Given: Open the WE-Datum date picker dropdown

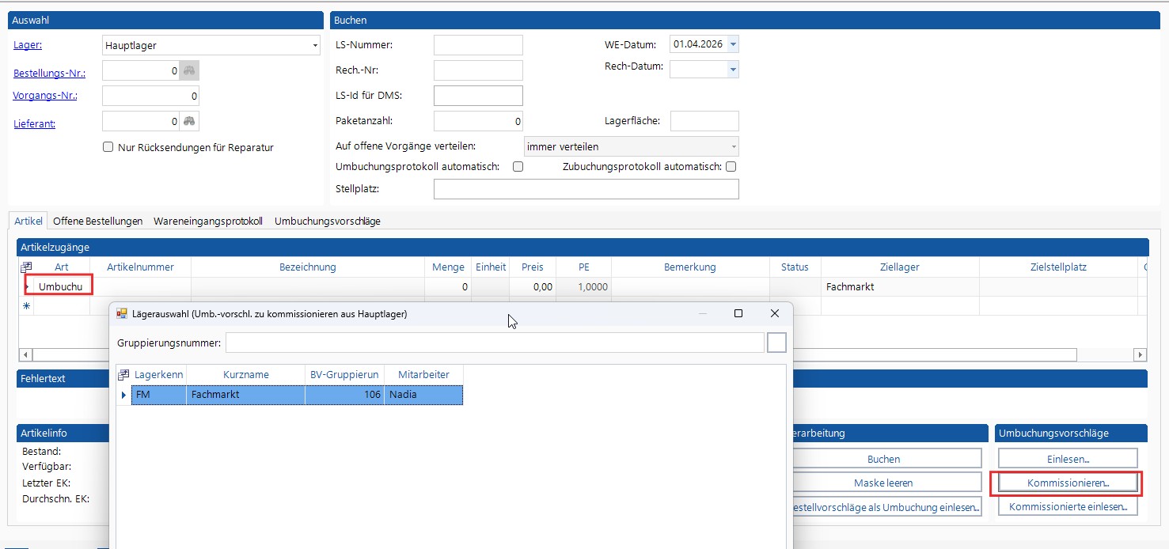Looking at the screenshot, I should click(733, 45).
